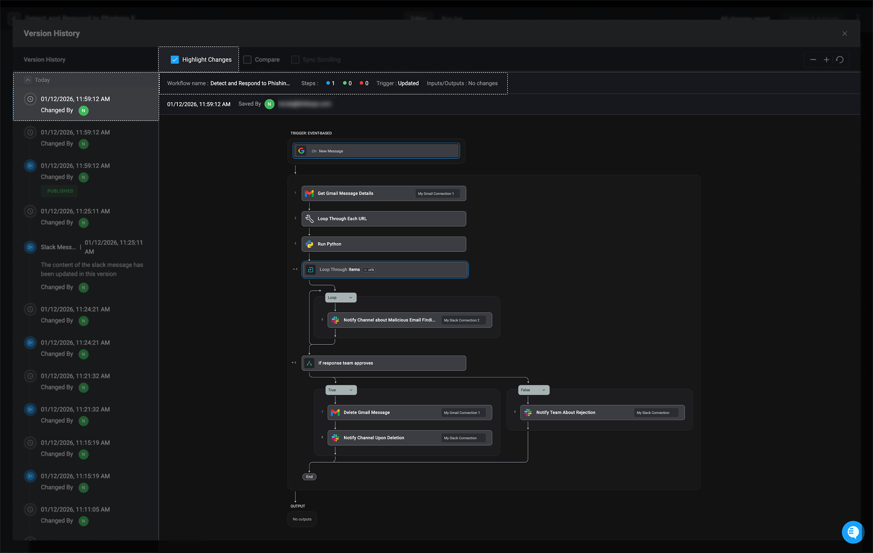
Task: Select the 11:11:05 AM version entry
Action: coord(86,515)
